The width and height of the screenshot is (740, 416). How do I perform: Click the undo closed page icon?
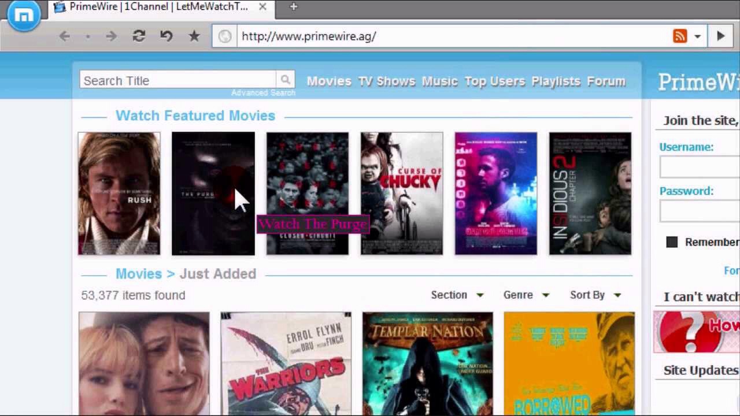166,36
